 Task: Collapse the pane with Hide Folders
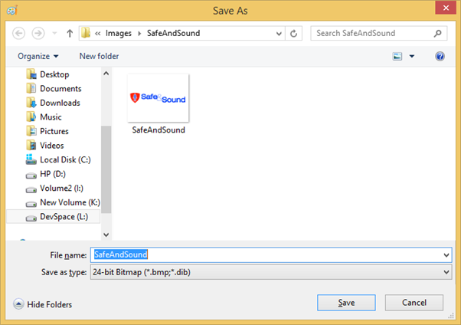click(43, 304)
